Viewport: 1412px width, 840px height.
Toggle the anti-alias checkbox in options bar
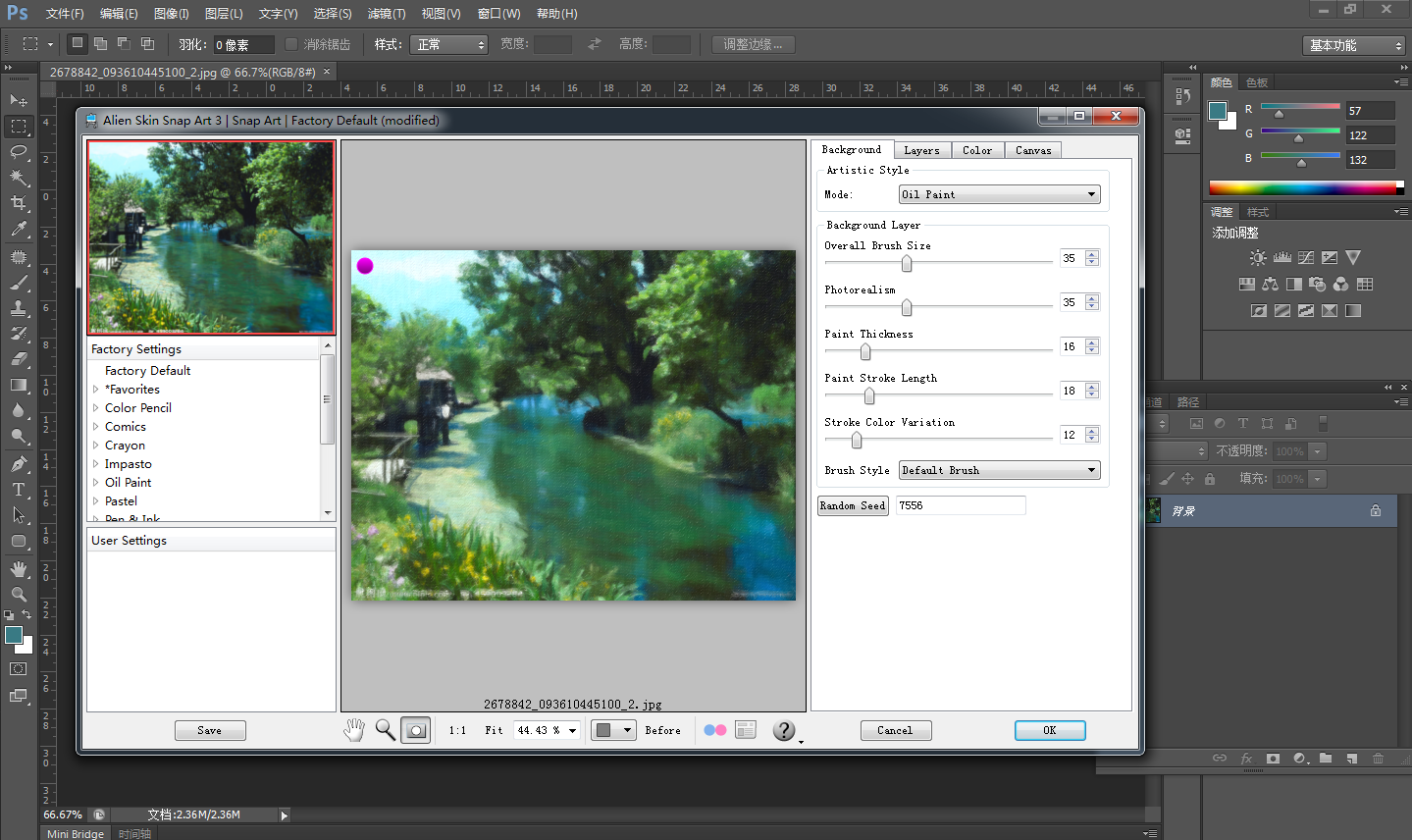[x=291, y=44]
